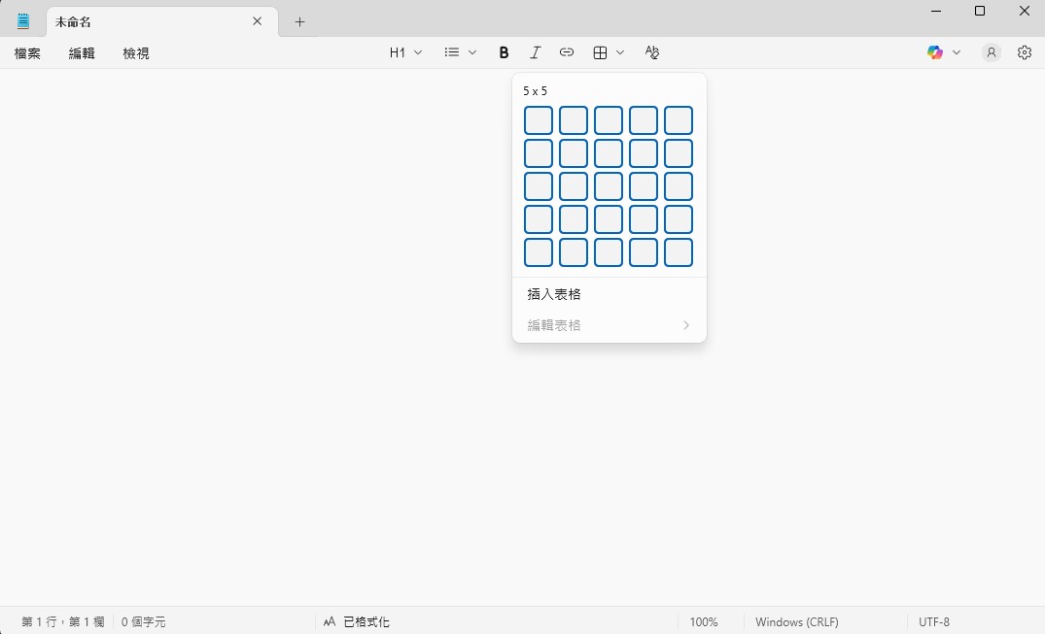Open the 檔案 menu
This screenshot has height=634, width=1045.
[x=27, y=53]
